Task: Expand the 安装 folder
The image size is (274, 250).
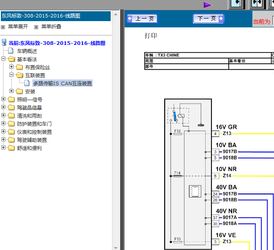Action: pyautogui.click(x=11, y=91)
